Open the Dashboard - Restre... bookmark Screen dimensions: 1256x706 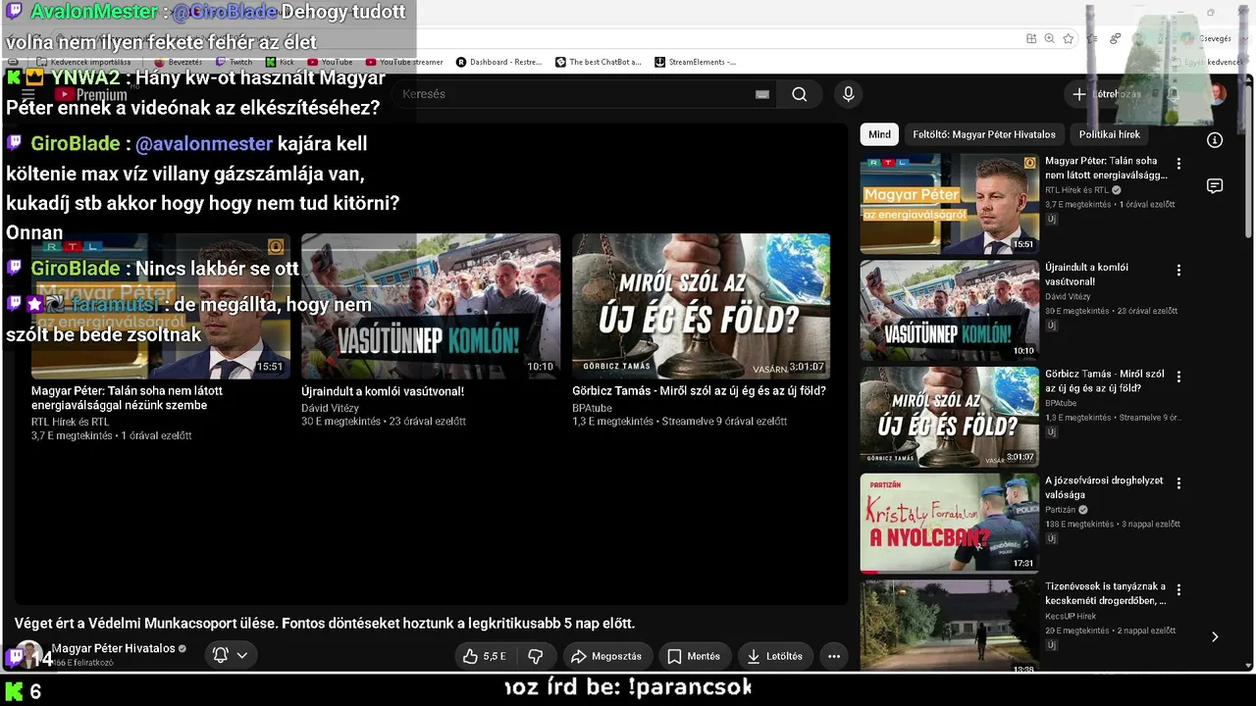(x=498, y=62)
